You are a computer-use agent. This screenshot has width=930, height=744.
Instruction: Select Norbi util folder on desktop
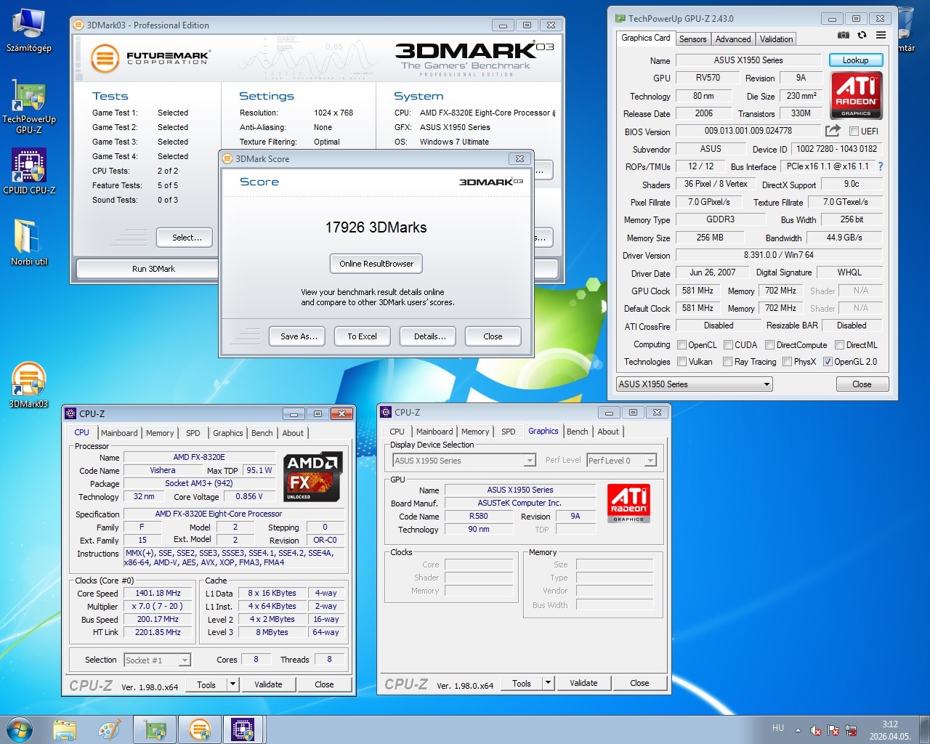tap(29, 243)
